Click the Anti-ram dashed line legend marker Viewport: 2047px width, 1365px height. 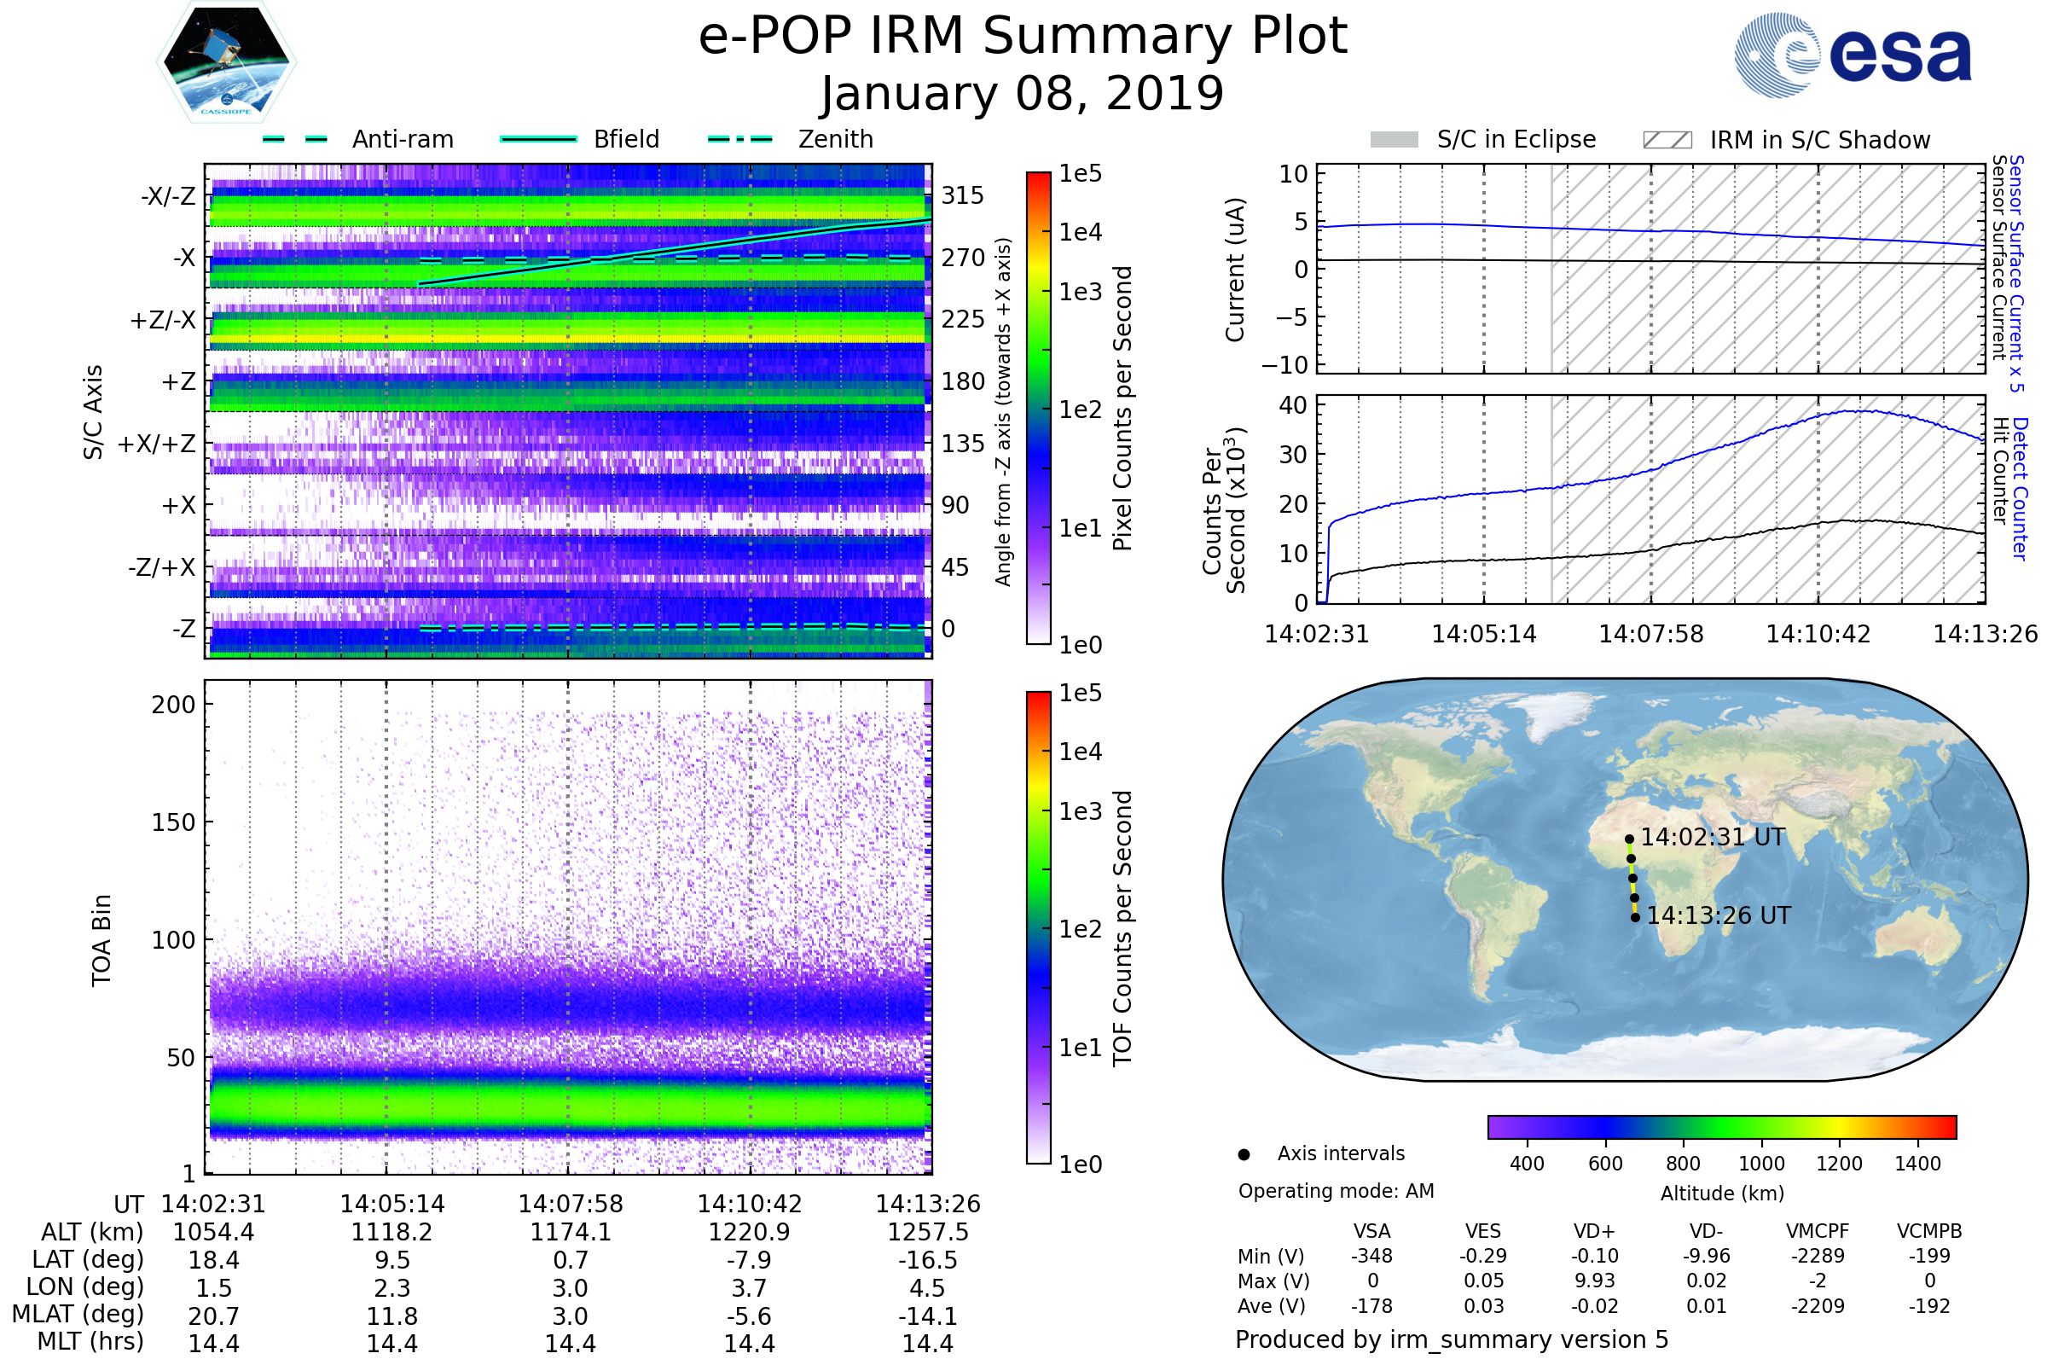point(295,139)
